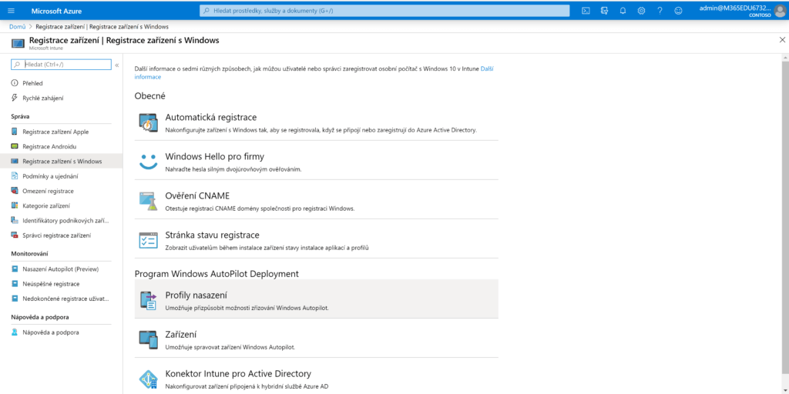Select Registrace zařízení Apple in sidebar
The image size is (789, 394).
click(x=55, y=132)
